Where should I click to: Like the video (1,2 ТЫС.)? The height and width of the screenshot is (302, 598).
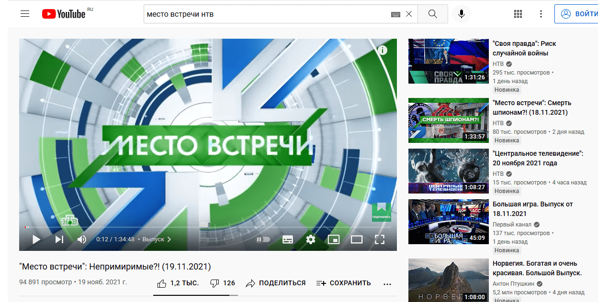[178, 283]
